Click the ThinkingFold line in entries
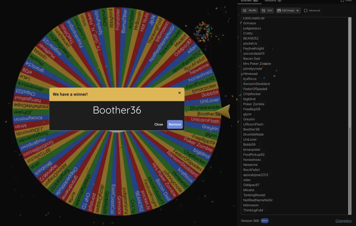 [253, 210]
